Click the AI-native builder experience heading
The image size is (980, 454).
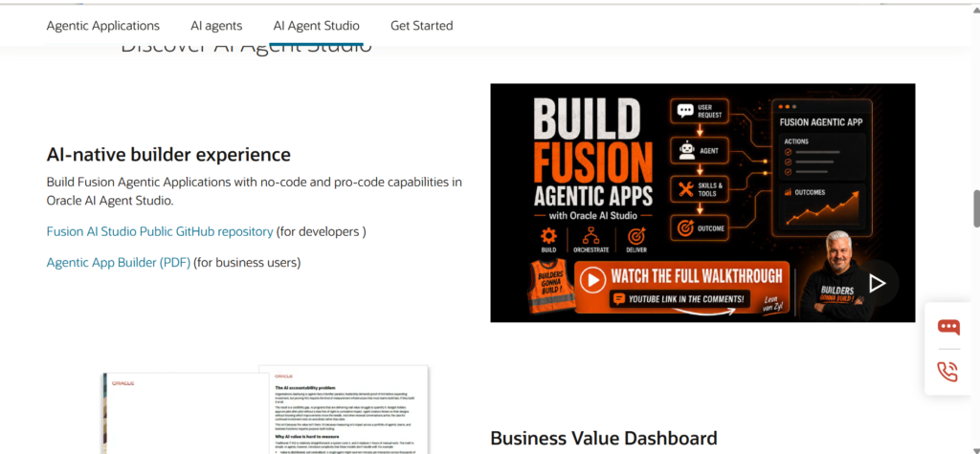[x=168, y=154]
